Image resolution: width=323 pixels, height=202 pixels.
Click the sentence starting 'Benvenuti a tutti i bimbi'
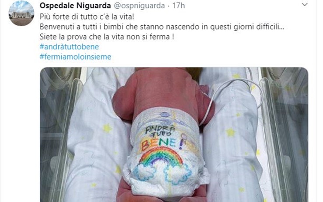coord(162,27)
